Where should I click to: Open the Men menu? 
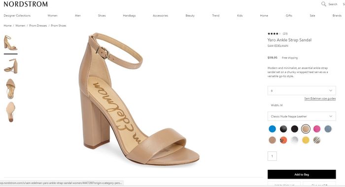click(x=78, y=16)
